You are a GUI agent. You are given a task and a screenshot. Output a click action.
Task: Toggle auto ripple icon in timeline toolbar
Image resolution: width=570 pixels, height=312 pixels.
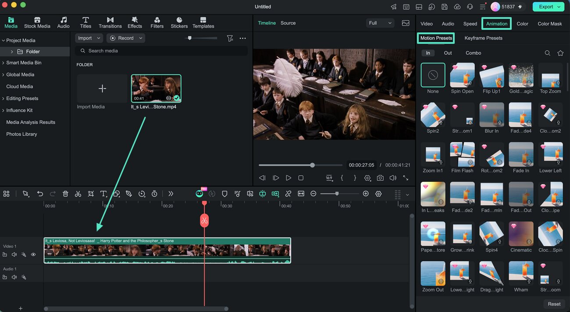[x=275, y=194]
